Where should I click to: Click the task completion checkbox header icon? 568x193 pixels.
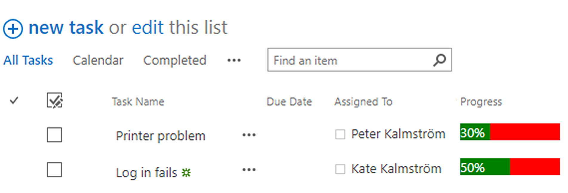54,100
